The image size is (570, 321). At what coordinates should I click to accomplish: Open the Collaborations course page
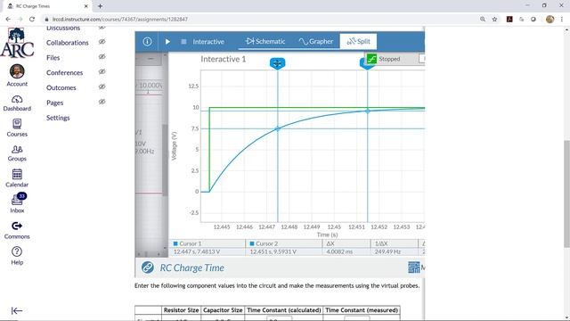pos(68,43)
